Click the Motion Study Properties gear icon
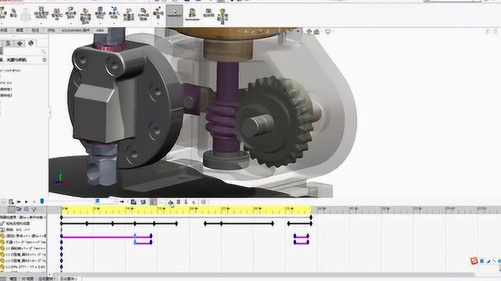Viewport: 501px width, 281px height. tap(203, 202)
